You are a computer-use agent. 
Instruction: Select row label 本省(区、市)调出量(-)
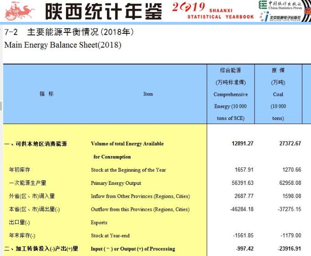pyautogui.click(x=34, y=209)
